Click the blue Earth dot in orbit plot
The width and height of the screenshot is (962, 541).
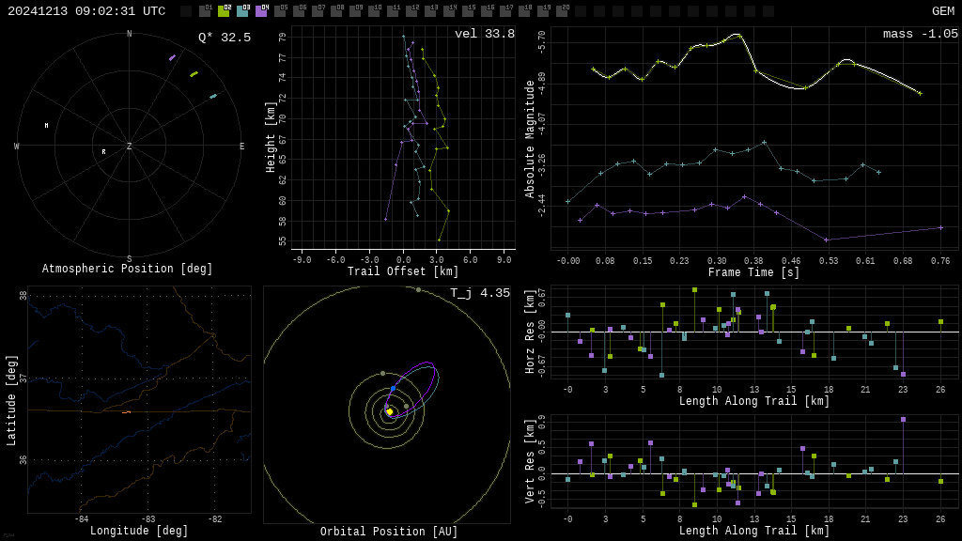pyautogui.click(x=393, y=388)
